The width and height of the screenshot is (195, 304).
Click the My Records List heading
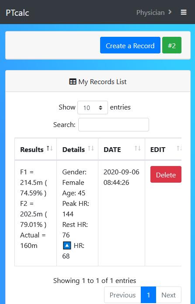pos(102,81)
